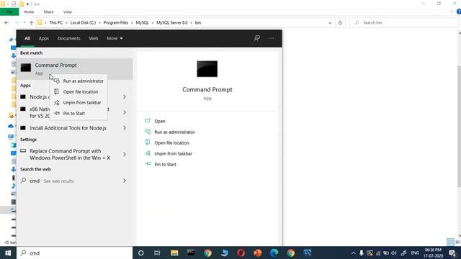Image resolution: width=461 pixels, height=259 pixels.
Task: Click the microphone tray icon
Action: pos(362,253)
